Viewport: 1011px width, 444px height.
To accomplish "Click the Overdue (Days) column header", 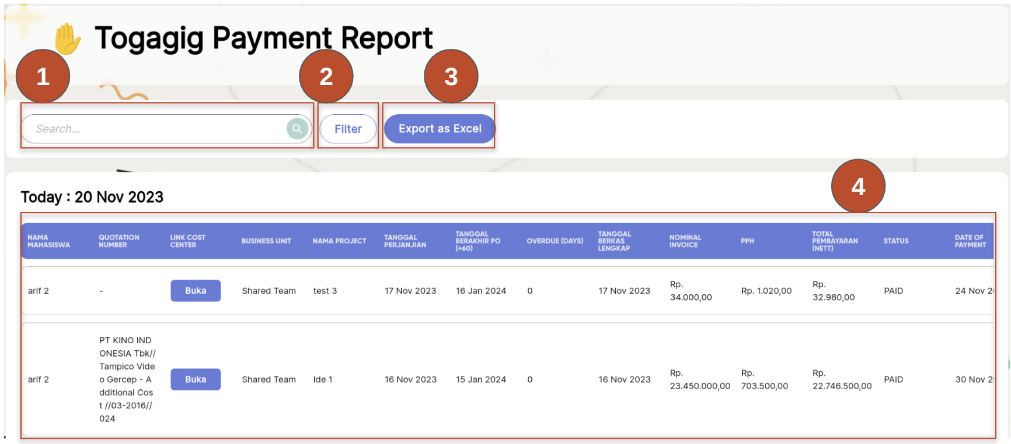I will click(x=555, y=241).
